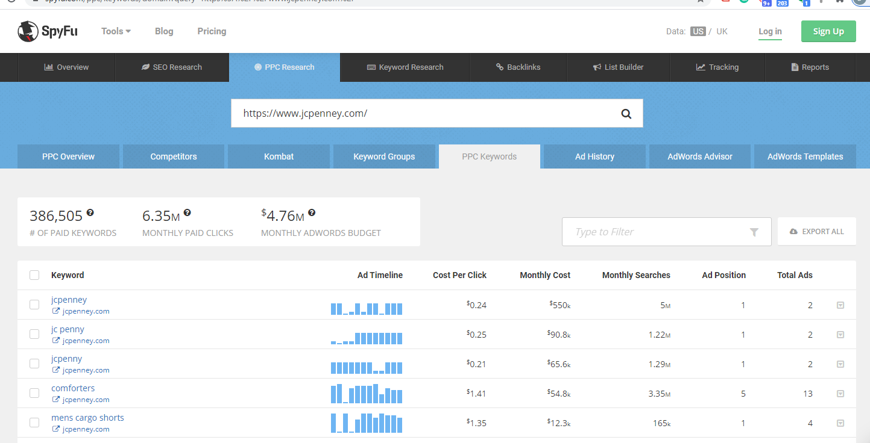Image resolution: width=870 pixels, height=443 pixels.
Task: Click the Type to Filter field
Action: coord(666,232)
